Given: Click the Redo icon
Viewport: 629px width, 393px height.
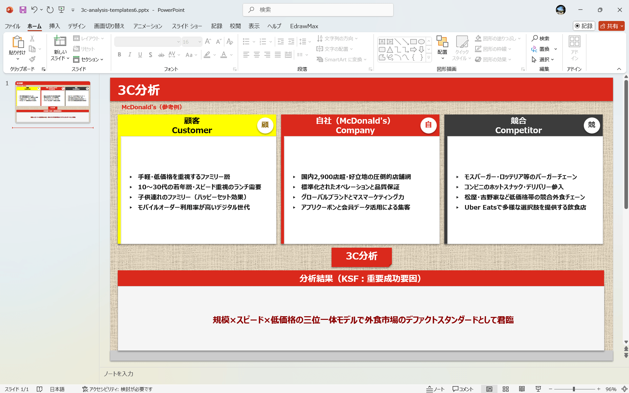Looking at the screenshot, I should 50,10.
